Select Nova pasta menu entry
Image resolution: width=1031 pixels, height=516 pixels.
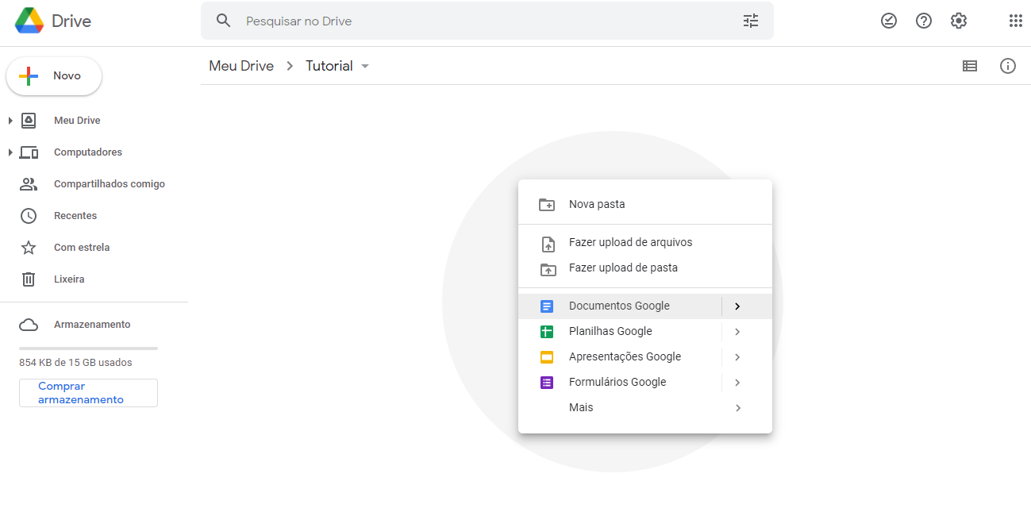click(645, 204)
